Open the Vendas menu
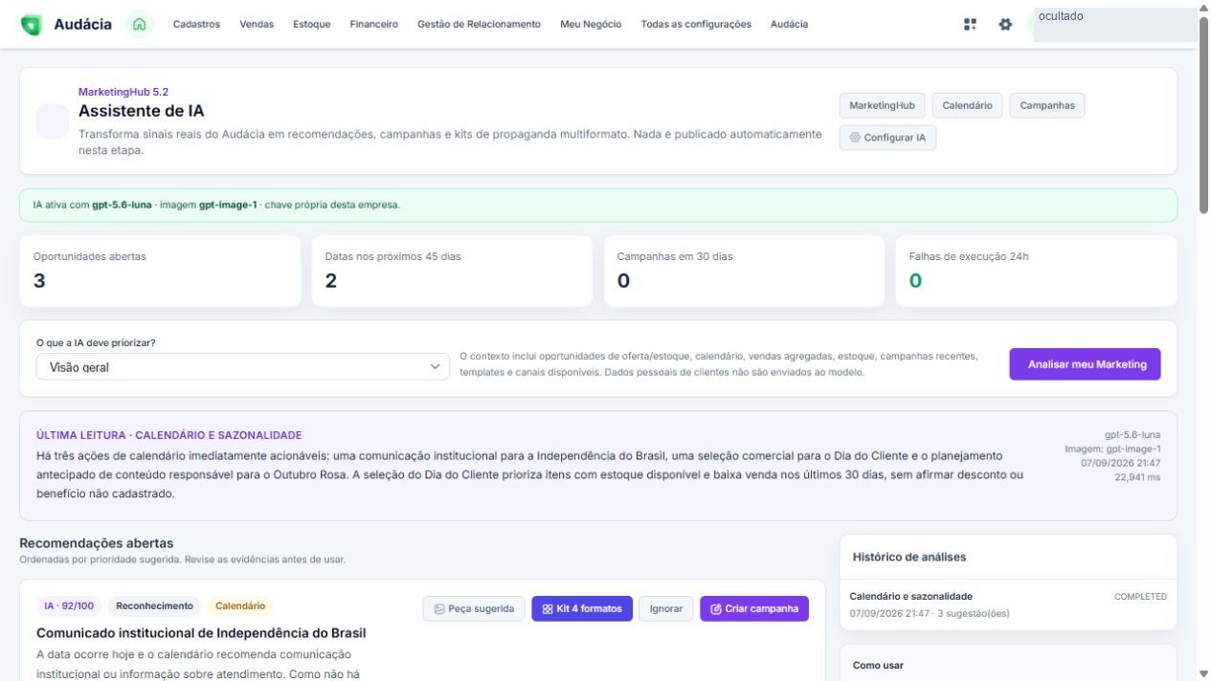 point(257,25)
